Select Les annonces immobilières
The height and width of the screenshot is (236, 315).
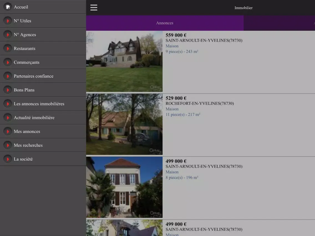click(43, 104)
